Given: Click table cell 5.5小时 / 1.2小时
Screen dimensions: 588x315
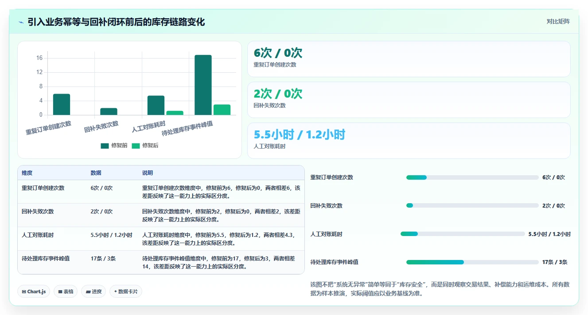Looking at the screenshot, I should 112,235.
